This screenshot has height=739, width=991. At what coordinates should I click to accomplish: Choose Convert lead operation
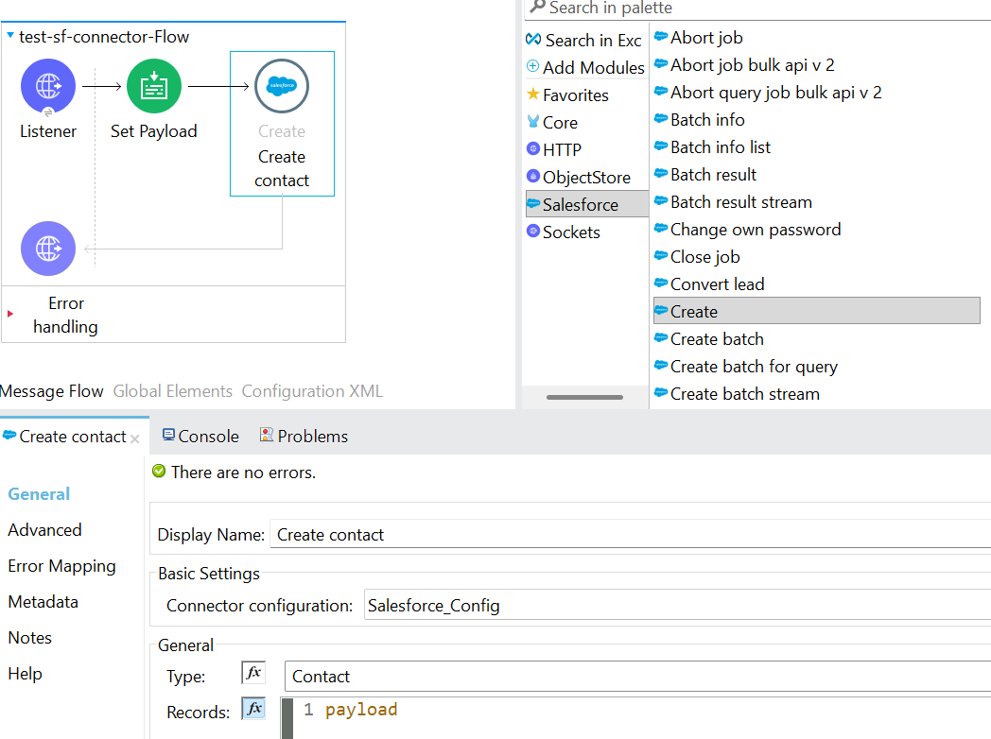[709, 284]
